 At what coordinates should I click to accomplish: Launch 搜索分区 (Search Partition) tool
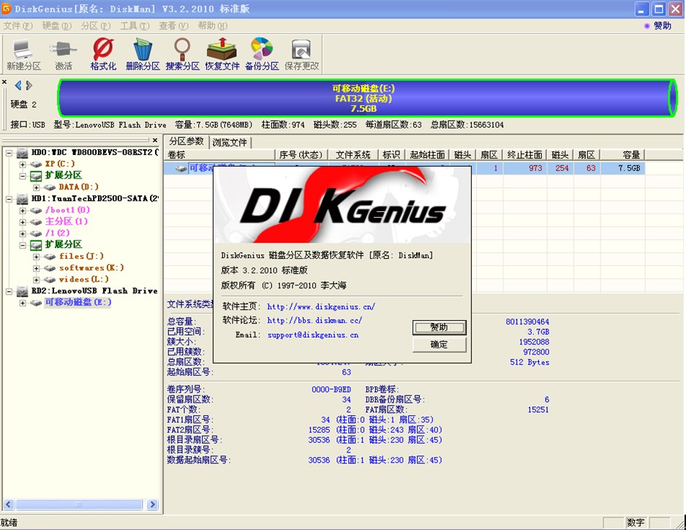pos(183,53)
